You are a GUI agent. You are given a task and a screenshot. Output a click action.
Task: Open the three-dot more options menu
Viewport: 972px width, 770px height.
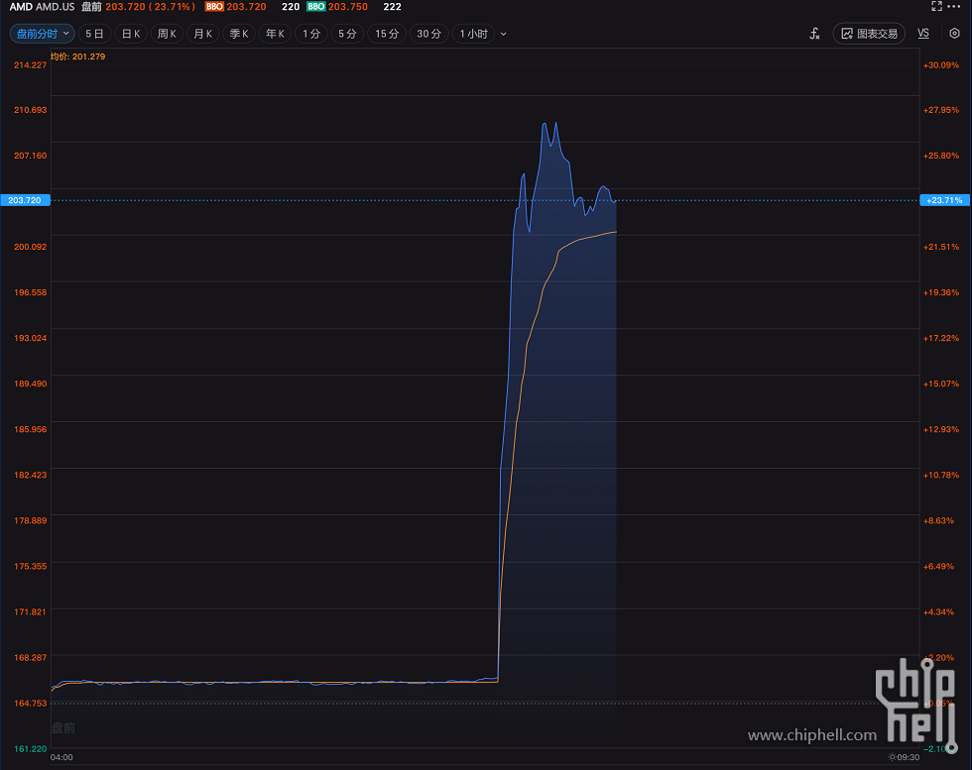pos(955,6)
